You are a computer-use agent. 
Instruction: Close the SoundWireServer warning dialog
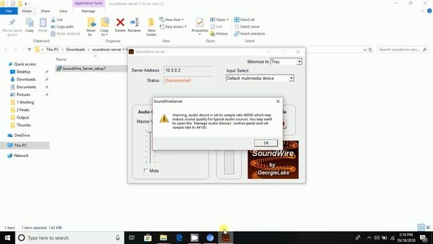click(x=278, y=102)
